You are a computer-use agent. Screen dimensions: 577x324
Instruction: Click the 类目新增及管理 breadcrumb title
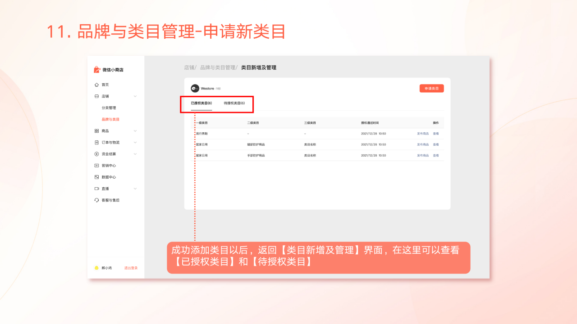point(259,67)
